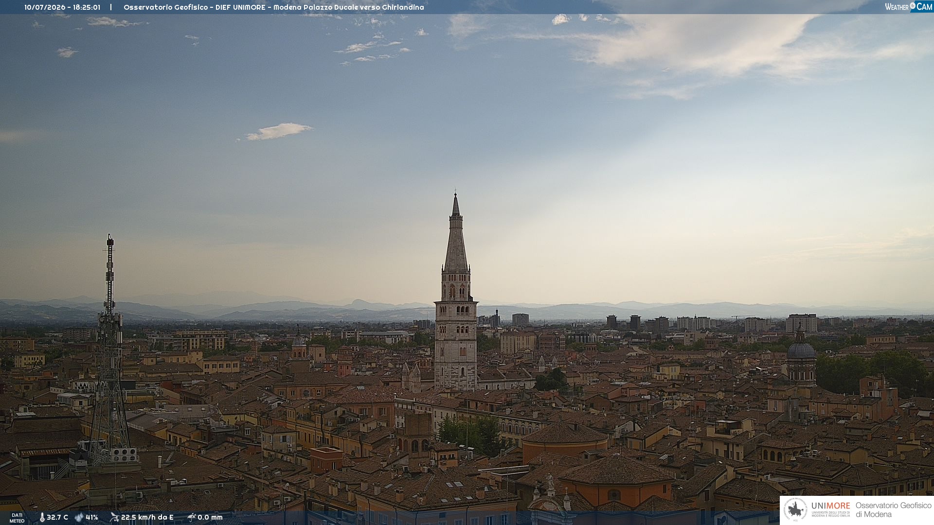Click the Osservatorio Geofisico di Modena caption

pos(893,510)
